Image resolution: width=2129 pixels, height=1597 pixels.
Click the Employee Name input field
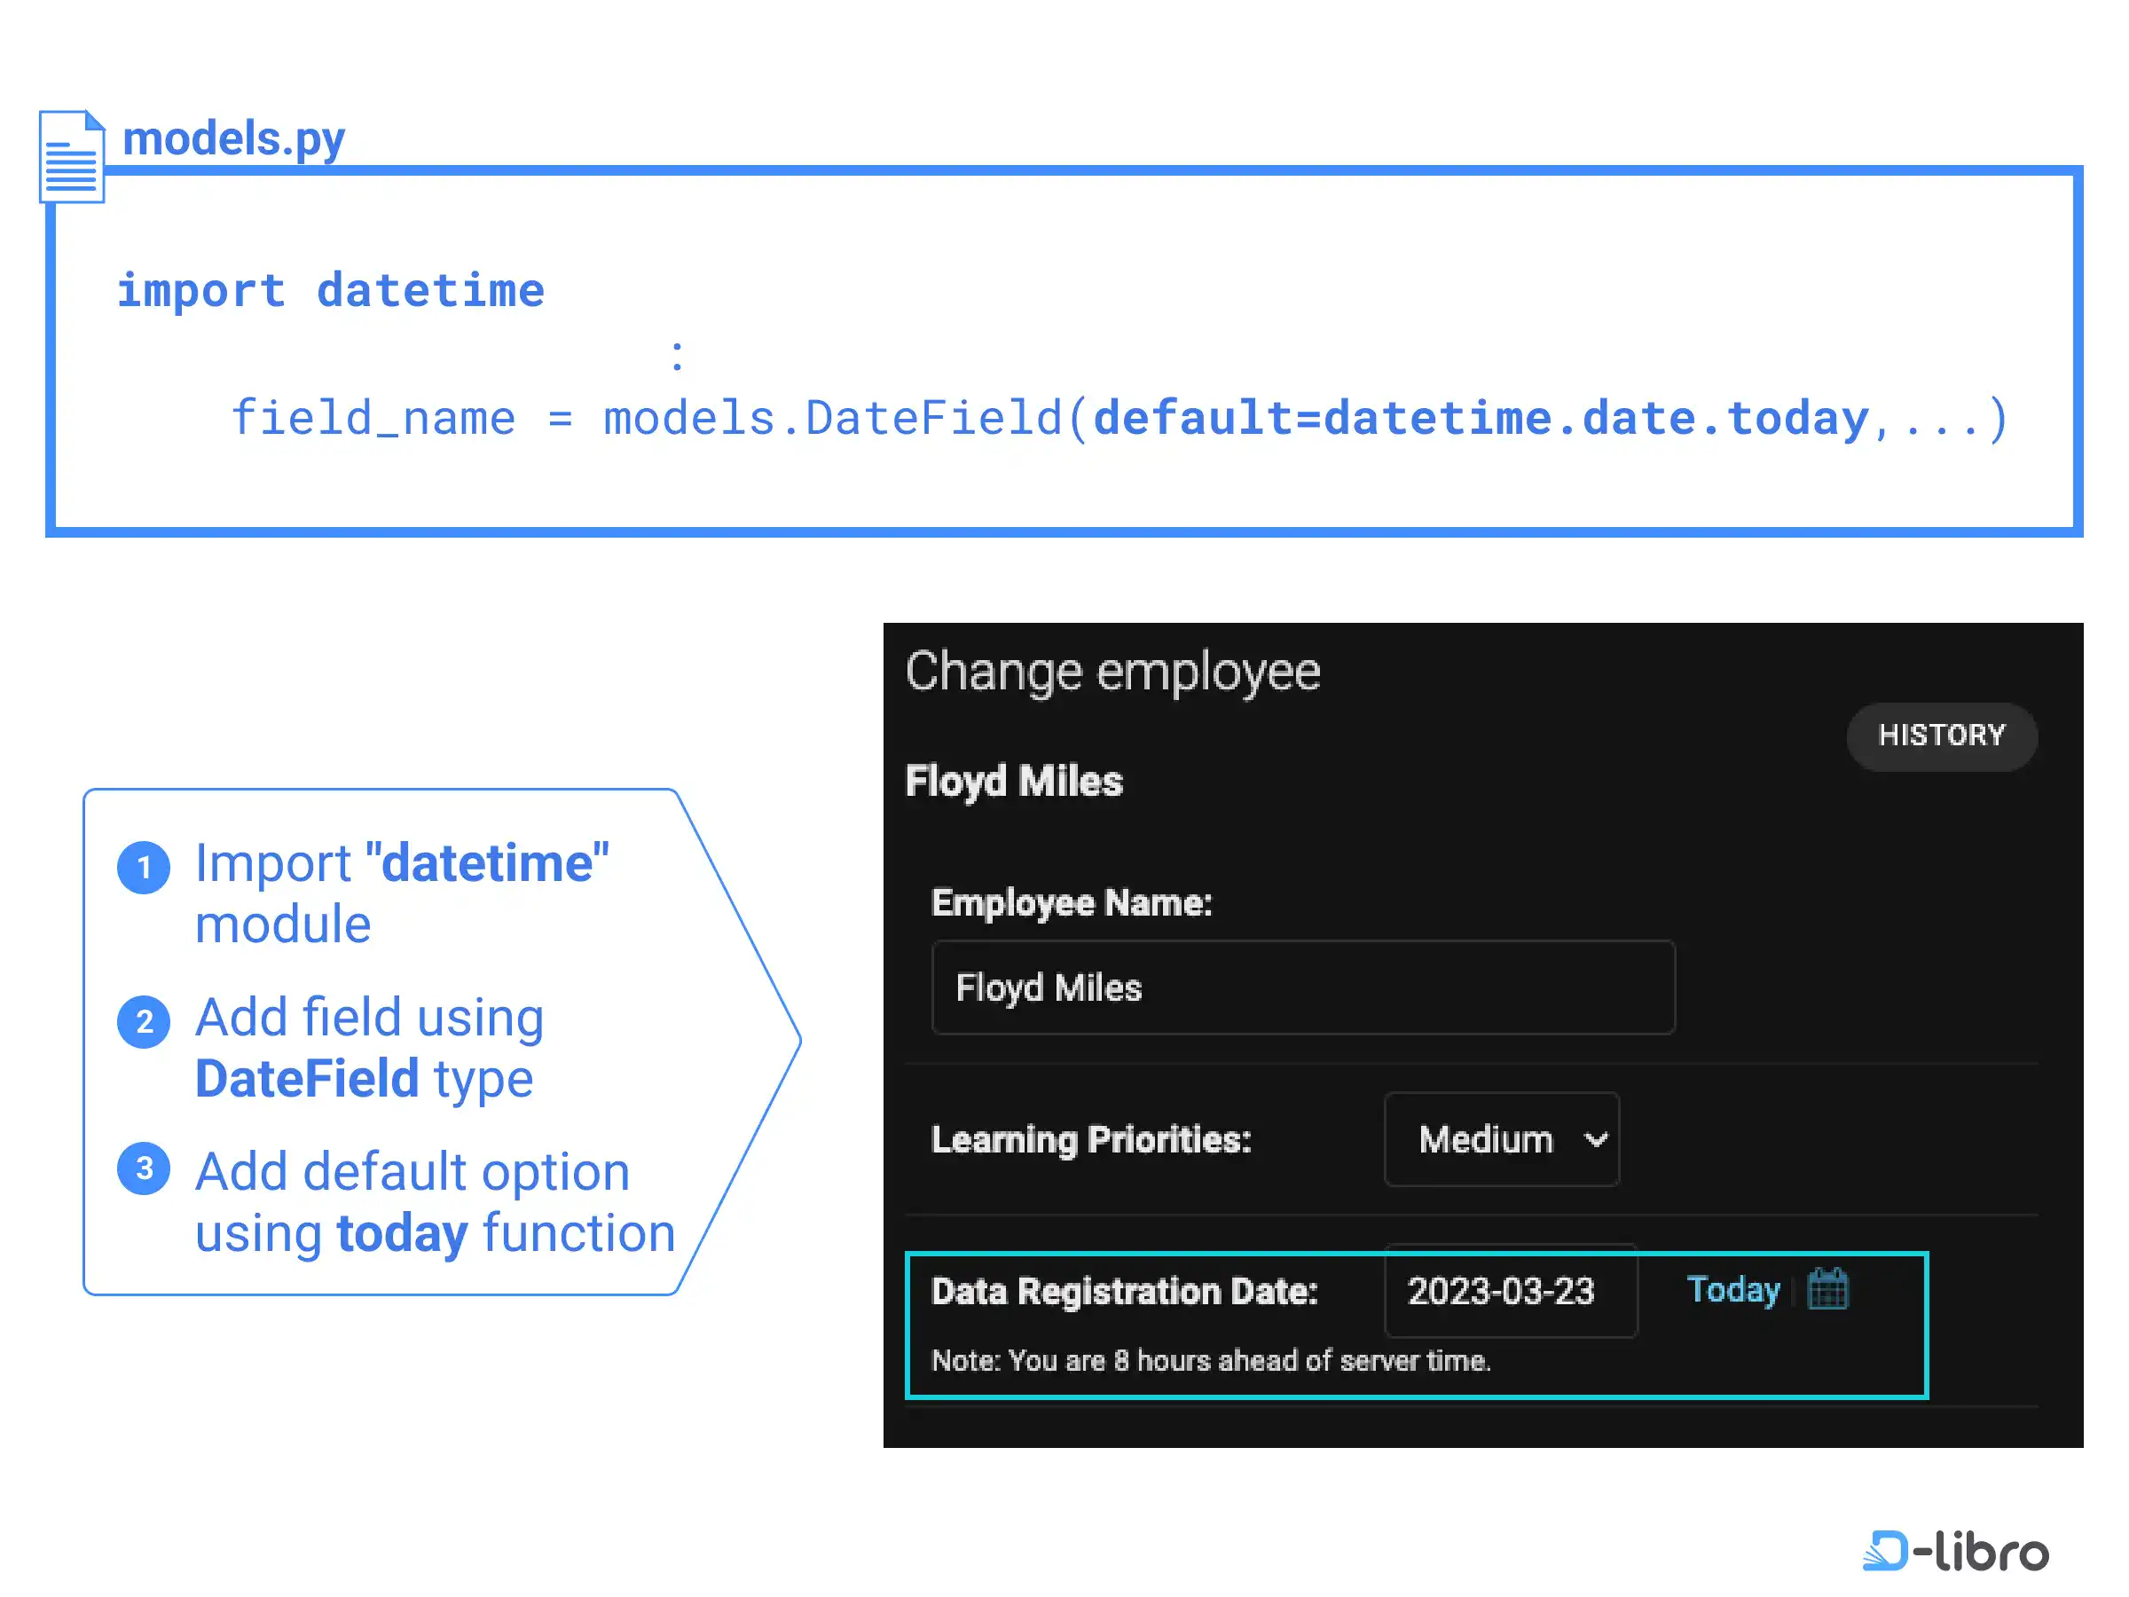point(1302,987)
